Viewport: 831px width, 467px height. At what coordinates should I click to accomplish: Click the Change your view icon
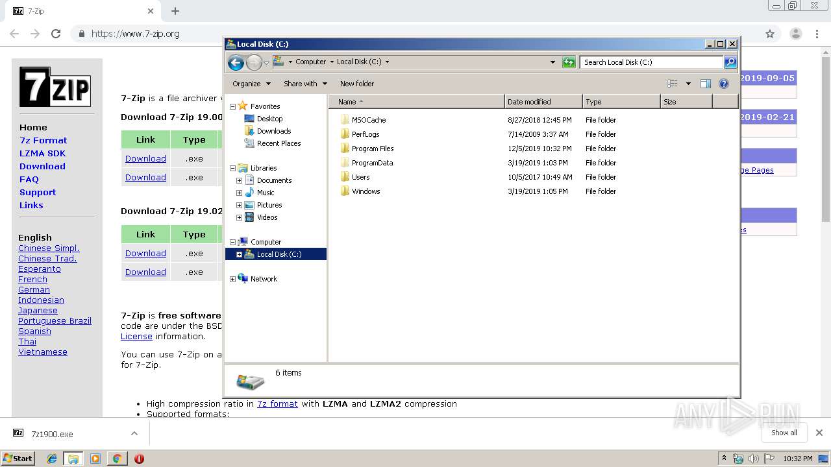(673, 84)
